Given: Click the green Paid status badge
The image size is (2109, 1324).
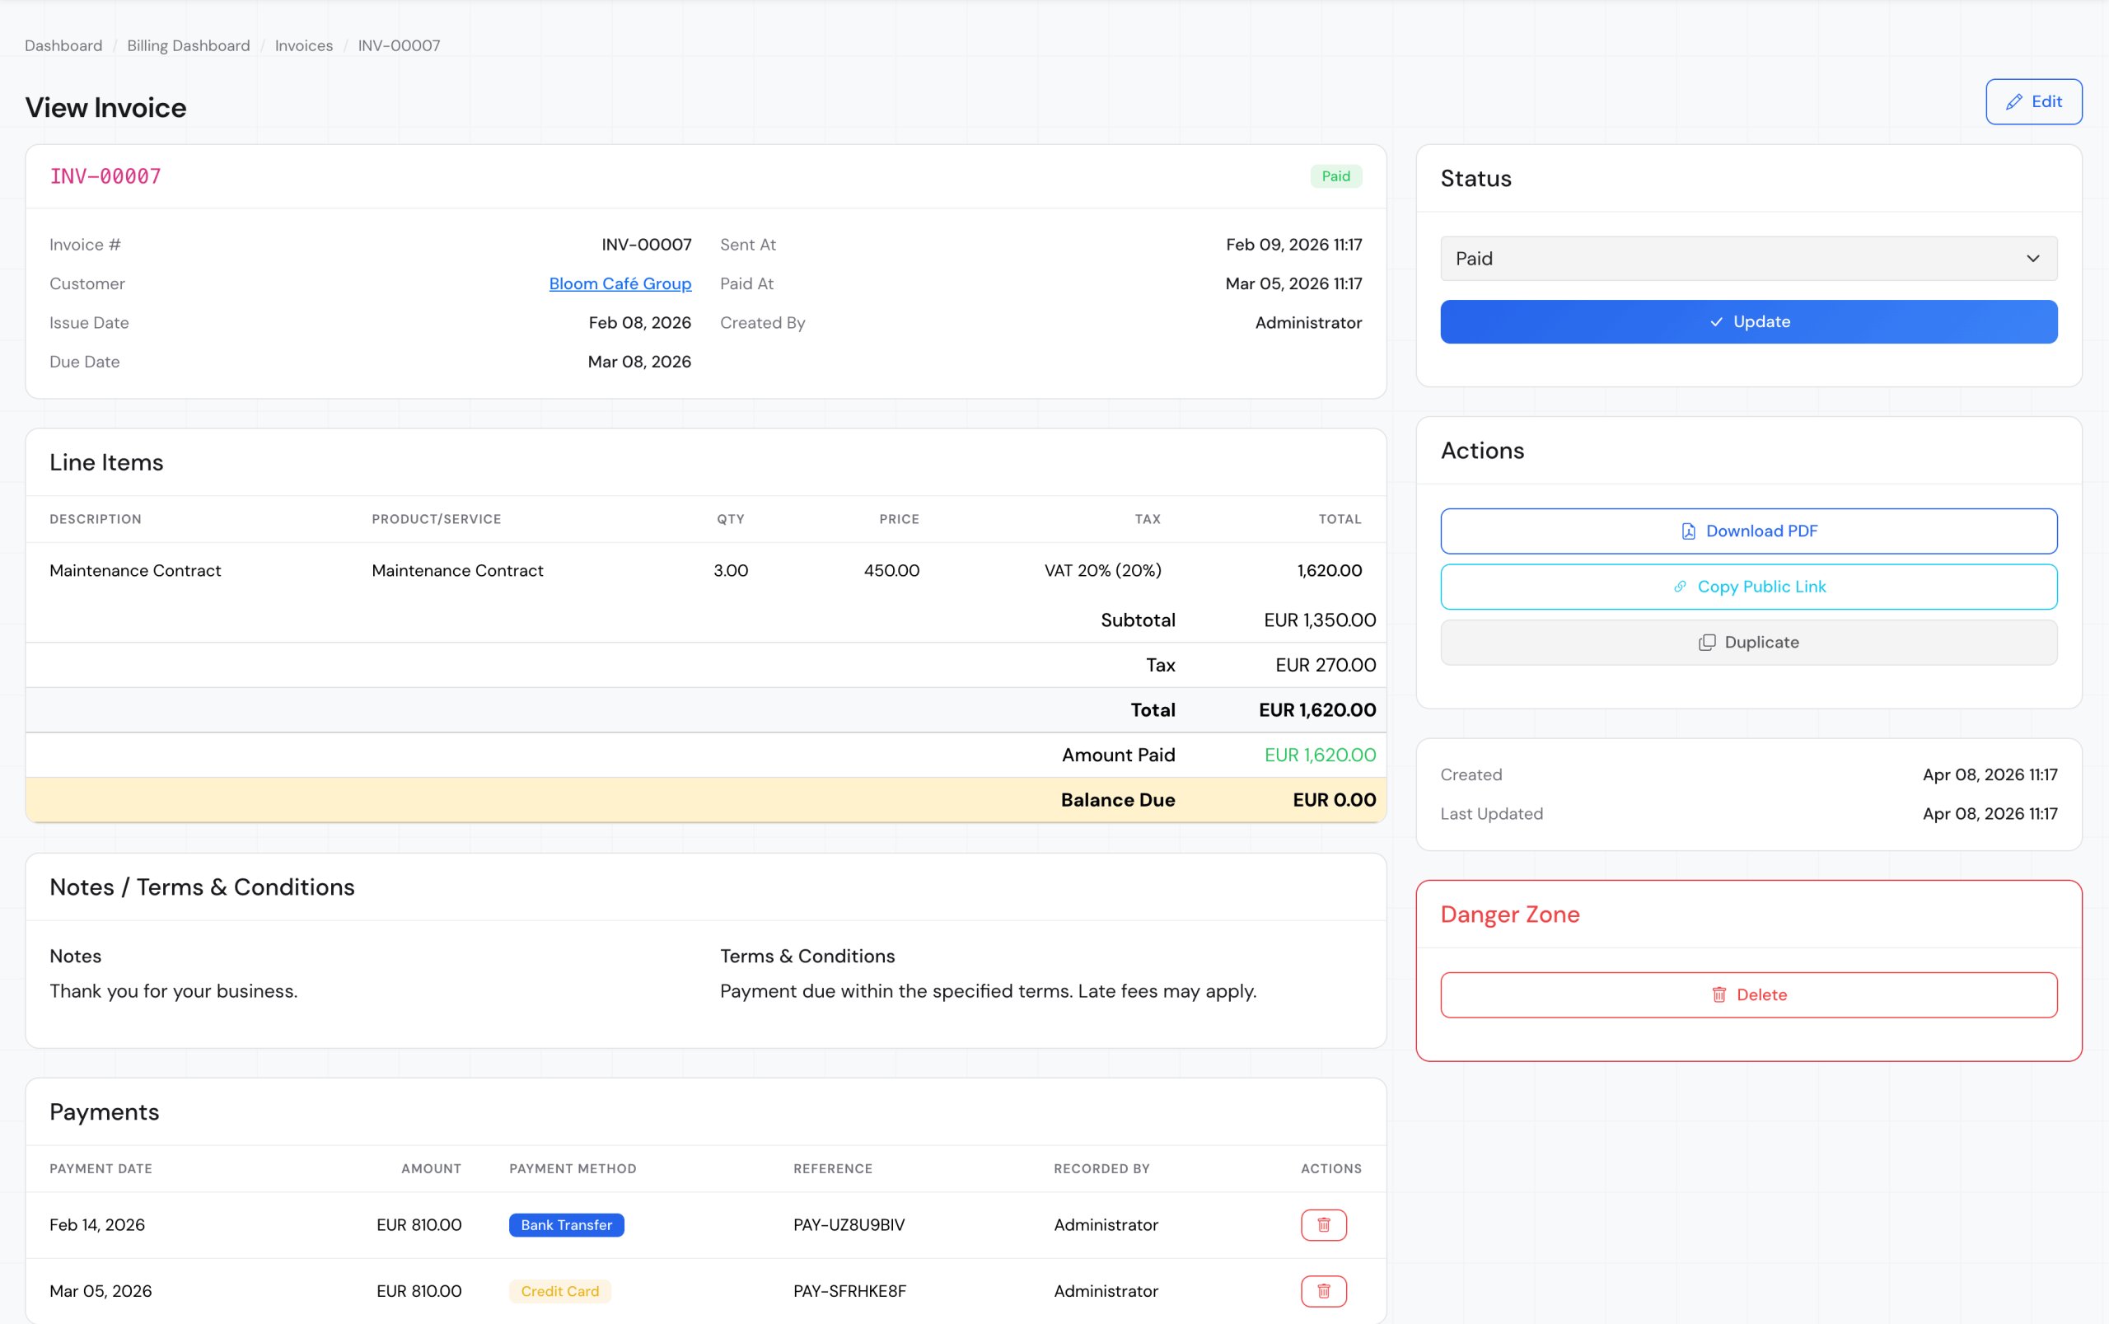Looking at the screenshot, I should tap(1335, 176).
